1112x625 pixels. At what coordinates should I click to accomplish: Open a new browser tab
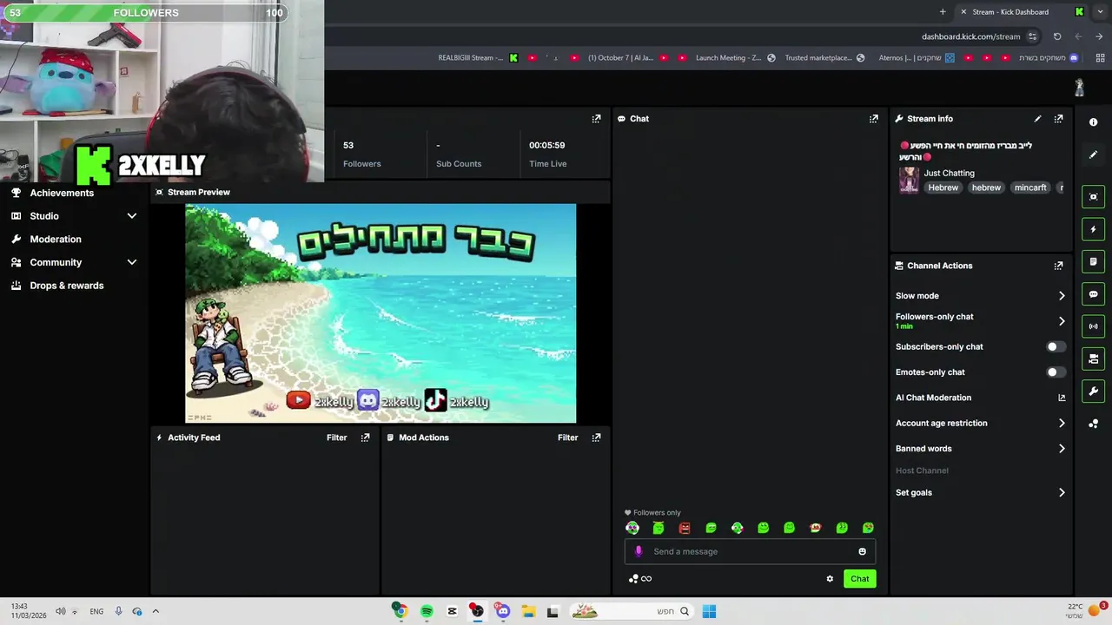tap(943, 12)
